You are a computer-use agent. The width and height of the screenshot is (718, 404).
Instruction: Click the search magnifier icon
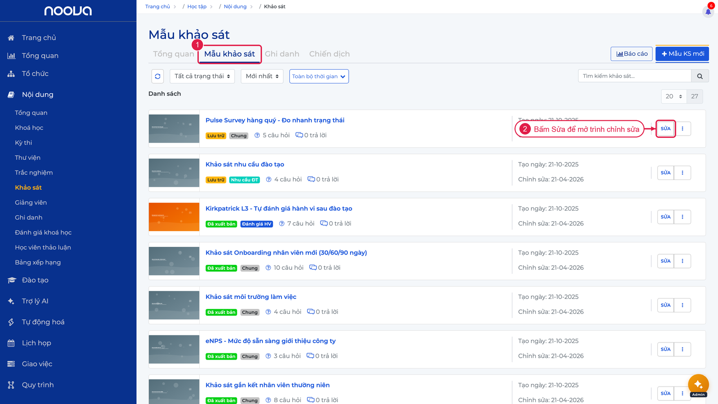point(700,76)
